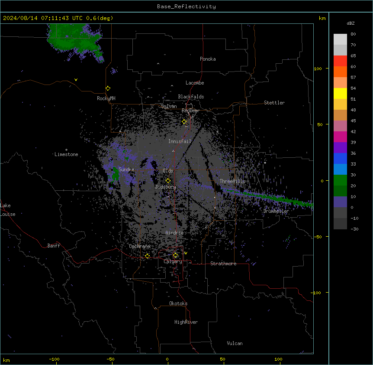Viewport: 373px width, 365px height.
Task: Select the red 65–60 dBZ legend swatch
Action: [x=340, y=61]
